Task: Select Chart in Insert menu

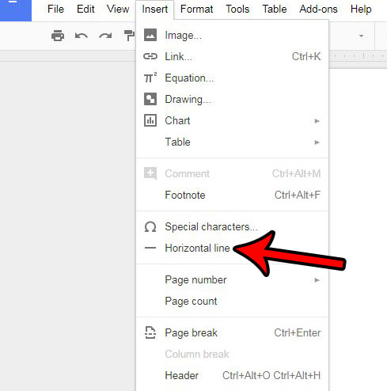Action: (233, 120)
